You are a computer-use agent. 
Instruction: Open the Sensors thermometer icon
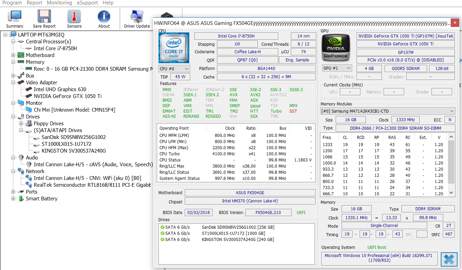pyautogui.click(x=74, y=17)
